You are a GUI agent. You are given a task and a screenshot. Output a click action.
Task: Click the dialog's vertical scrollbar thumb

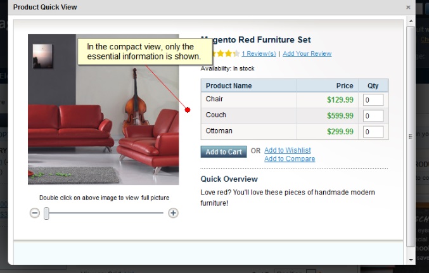(411, 136)
